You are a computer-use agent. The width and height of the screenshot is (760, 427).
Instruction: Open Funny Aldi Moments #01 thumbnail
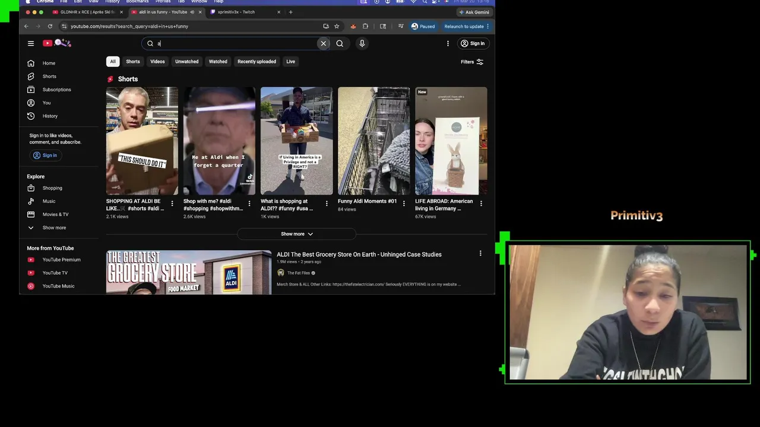pyautogui.click(x=373, y=141)
